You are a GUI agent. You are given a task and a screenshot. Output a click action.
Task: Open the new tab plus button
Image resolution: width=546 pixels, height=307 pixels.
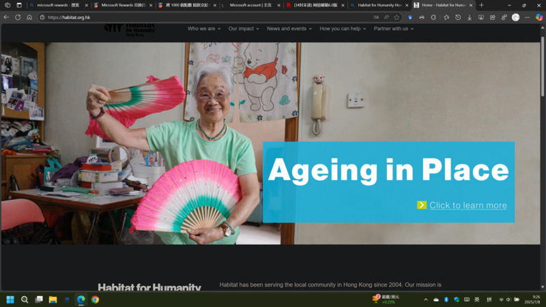click(481, 5)
